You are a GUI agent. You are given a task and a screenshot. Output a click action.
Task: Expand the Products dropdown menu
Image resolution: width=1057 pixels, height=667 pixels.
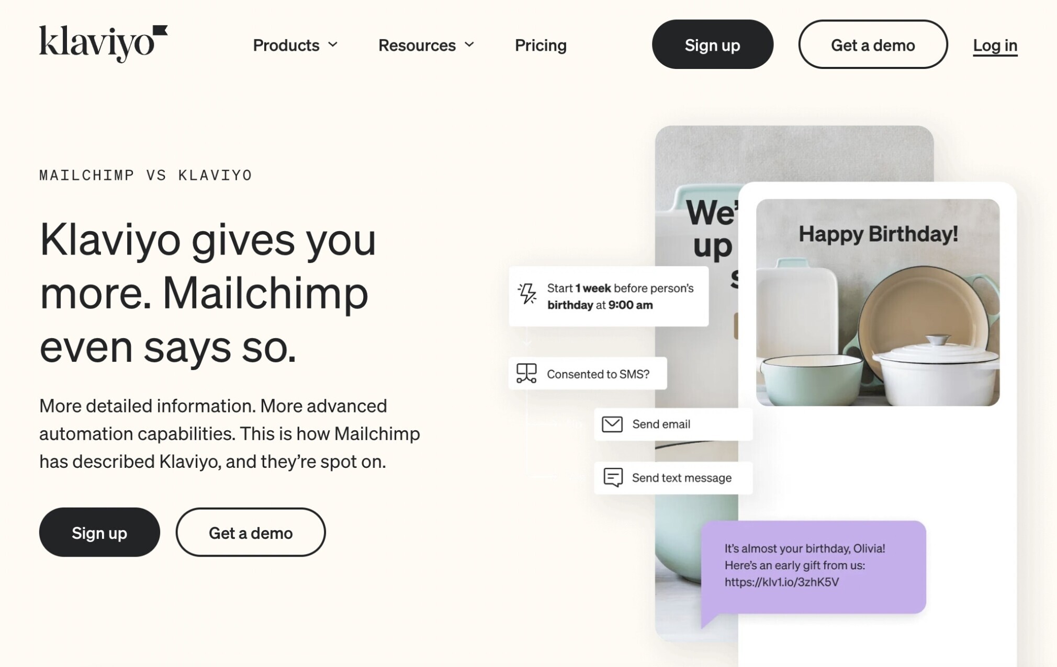[296, 44]
